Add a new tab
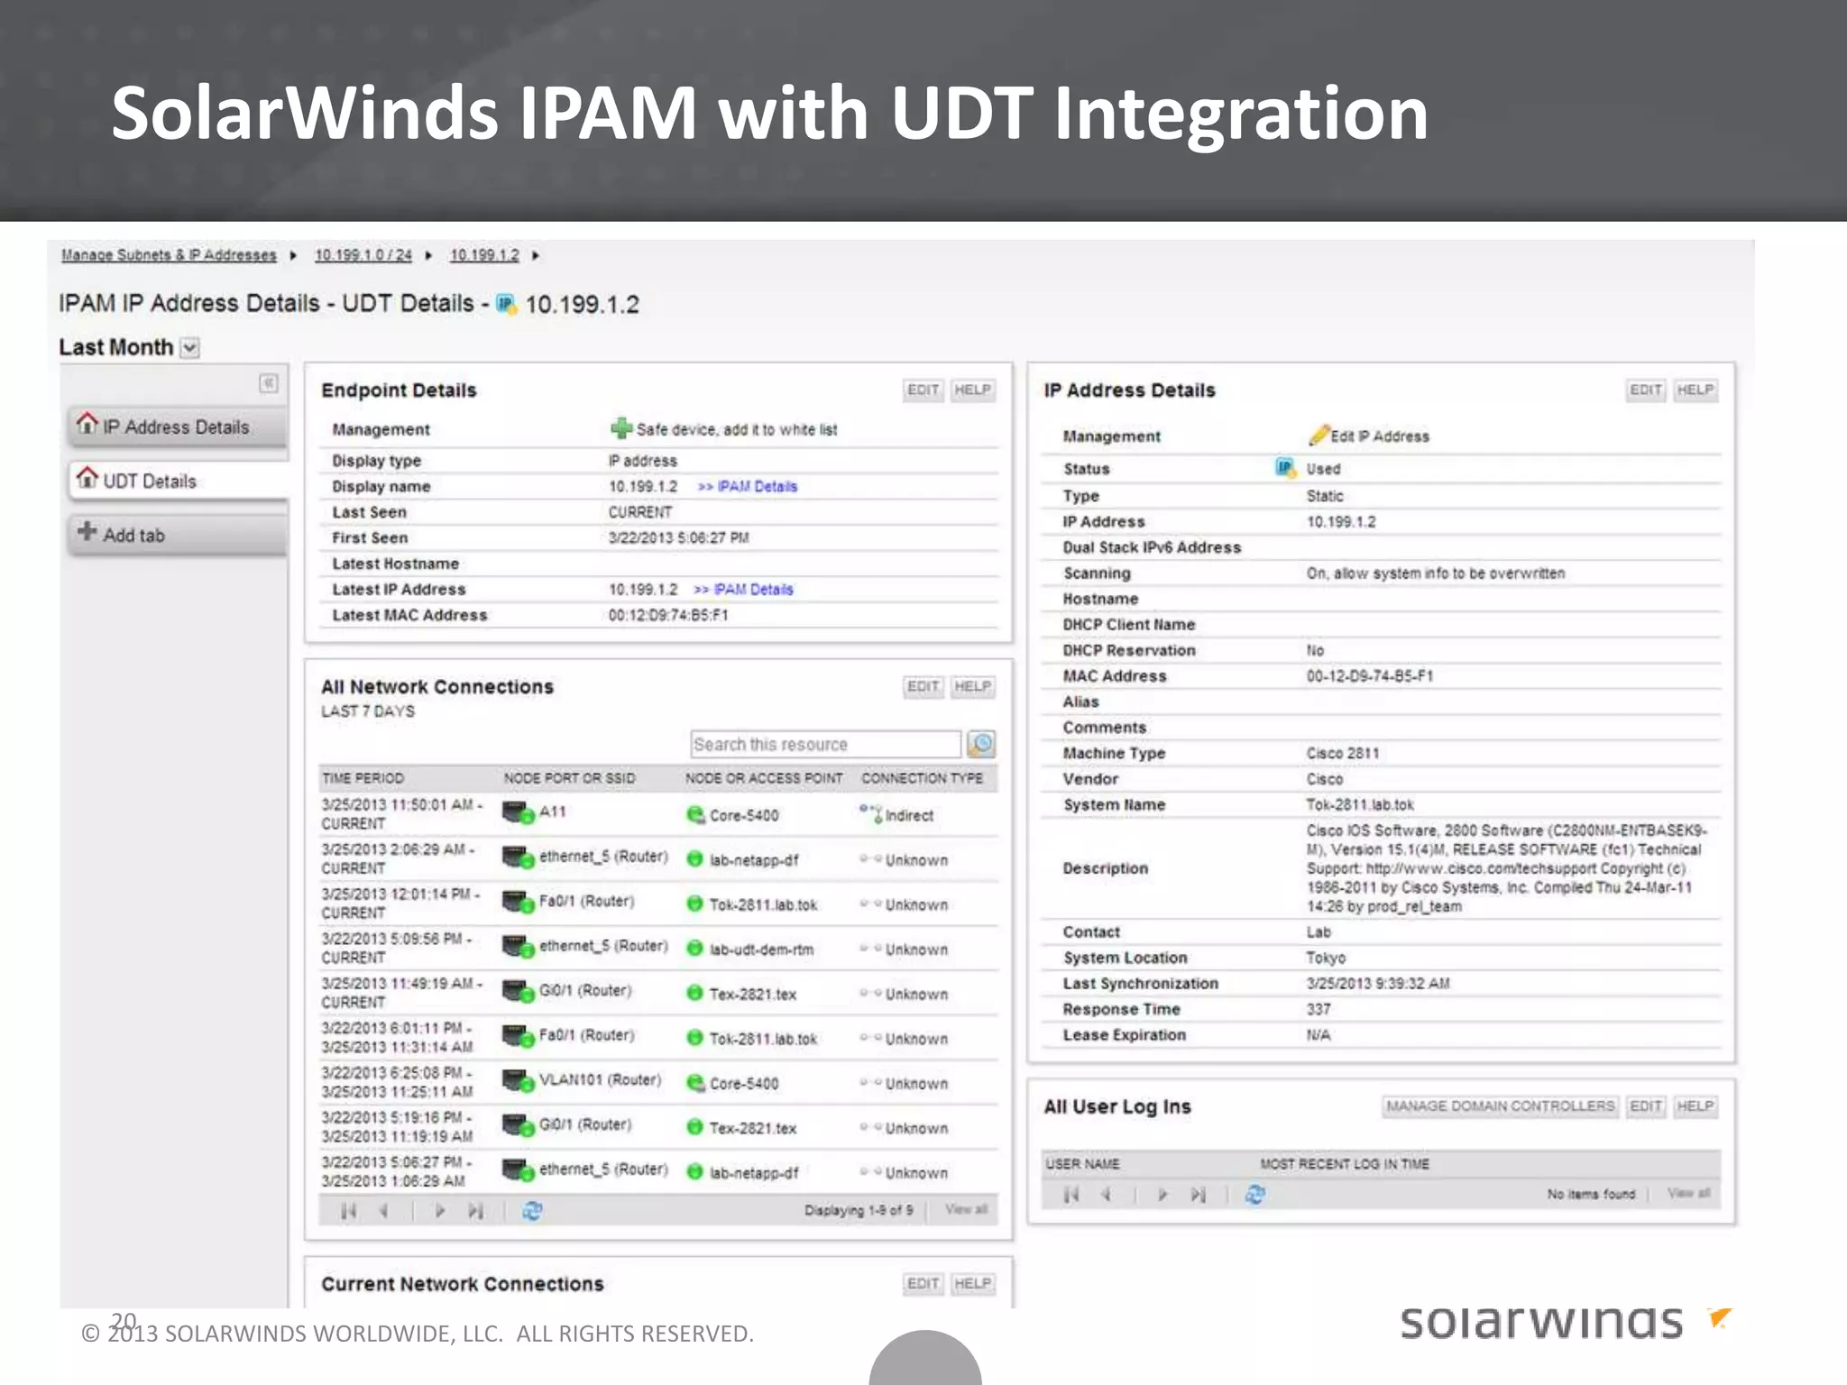The width and height of the screenshot is (1847, 1385). (x=178, y=535)
